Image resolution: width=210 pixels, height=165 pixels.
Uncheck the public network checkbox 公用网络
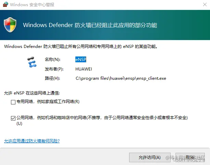pyautogui.click(x=13, y=118)
